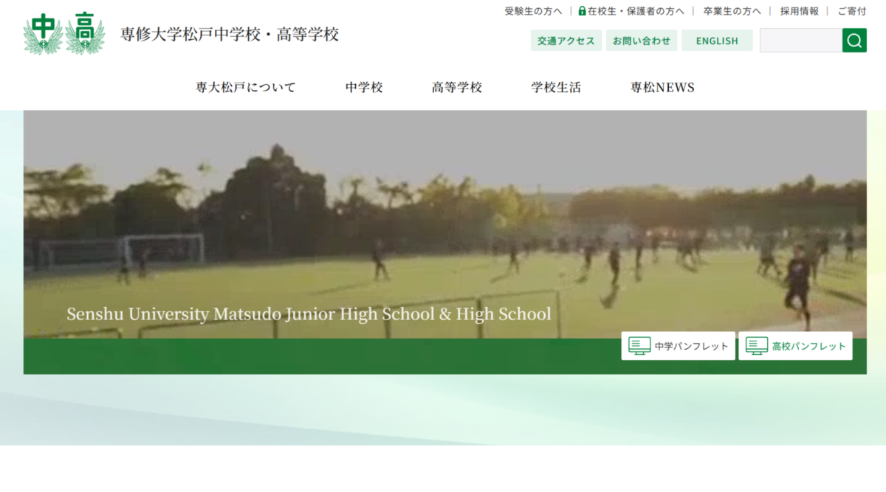Screen dimensions: 886x492
Task: Click the green magnifier search button
Action: pyautogui.click(x=854, y=41)
